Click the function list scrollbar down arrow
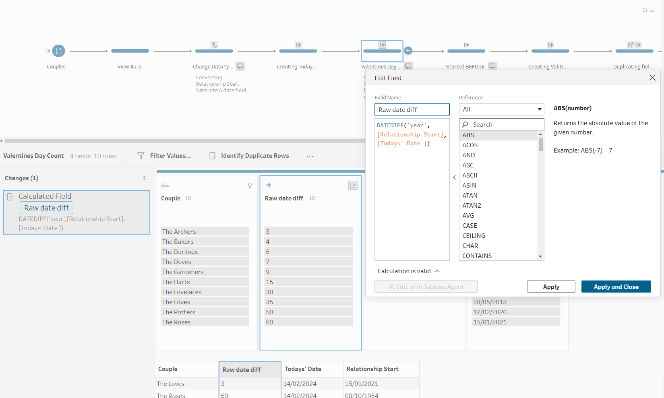The width and height of the screenshot is (664, 398). click(540, 256)
